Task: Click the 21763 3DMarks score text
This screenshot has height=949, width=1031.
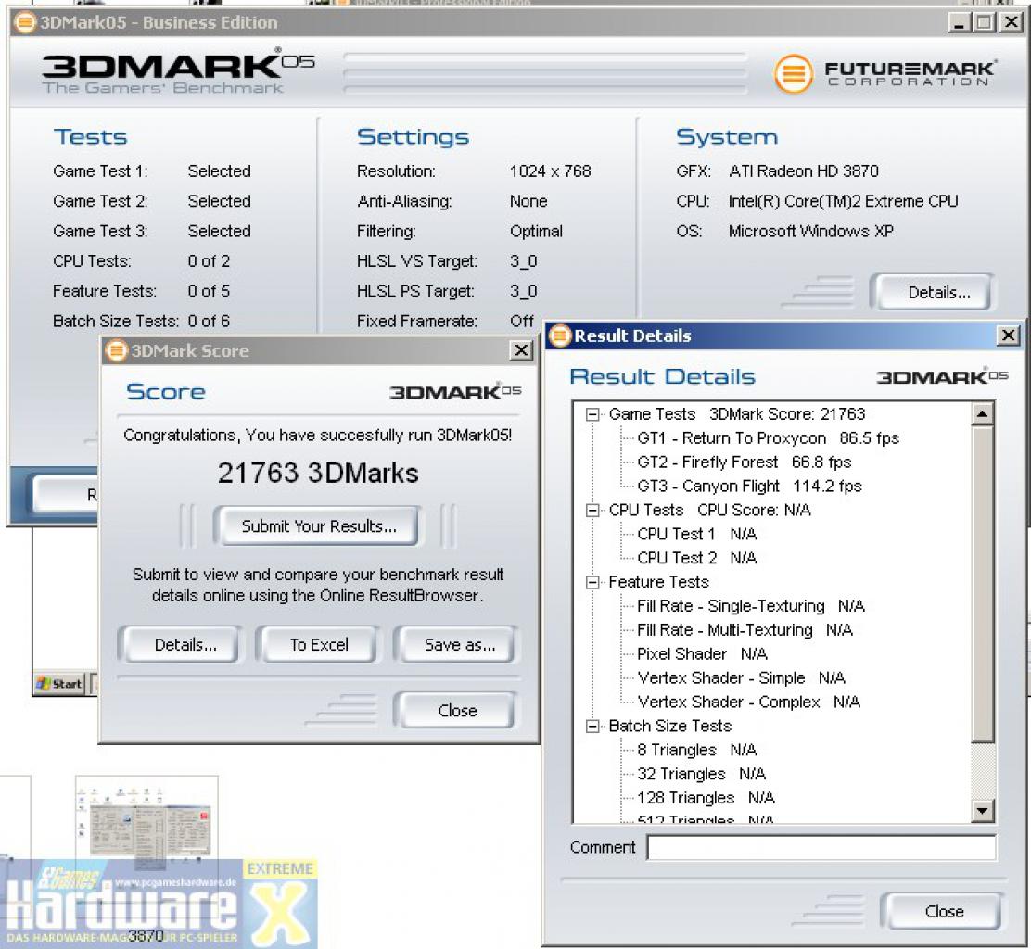Action: point(318,474)
